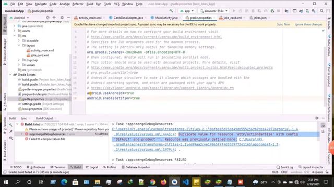Switch to the jokes.json tab

pos(260,18)
